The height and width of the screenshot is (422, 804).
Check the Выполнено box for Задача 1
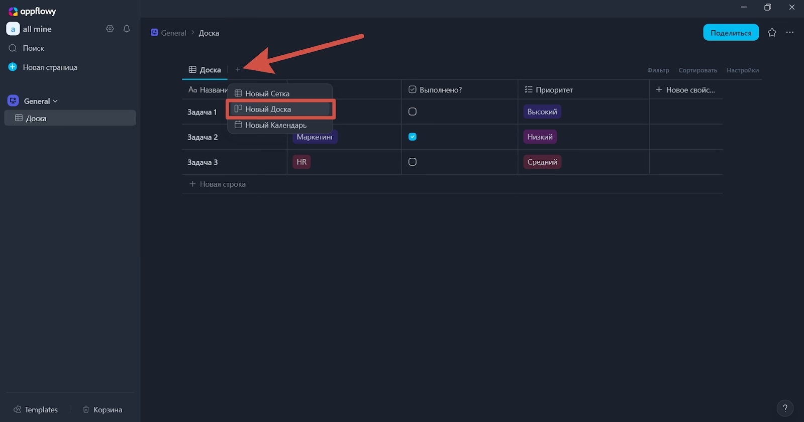[413, 112]
